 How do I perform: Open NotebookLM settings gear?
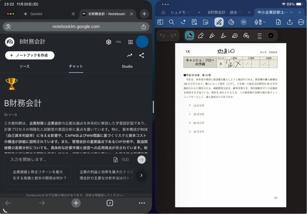point(109,42)
